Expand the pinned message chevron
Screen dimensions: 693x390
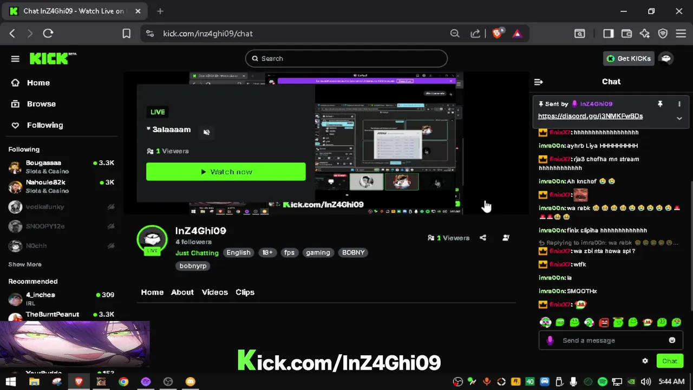click(679, 118)
